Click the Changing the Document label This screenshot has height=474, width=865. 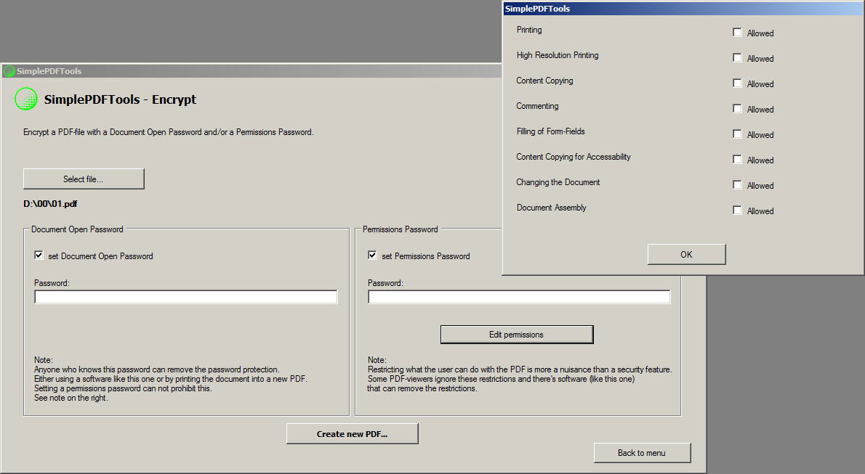tap(558, 182)
